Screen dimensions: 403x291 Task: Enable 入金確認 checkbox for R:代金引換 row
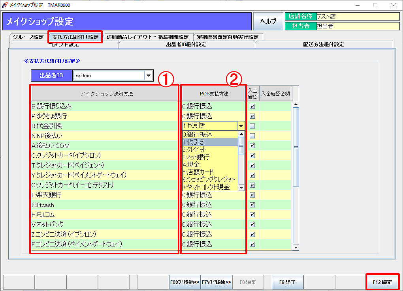pyautogui.click(x=252, y=126)
